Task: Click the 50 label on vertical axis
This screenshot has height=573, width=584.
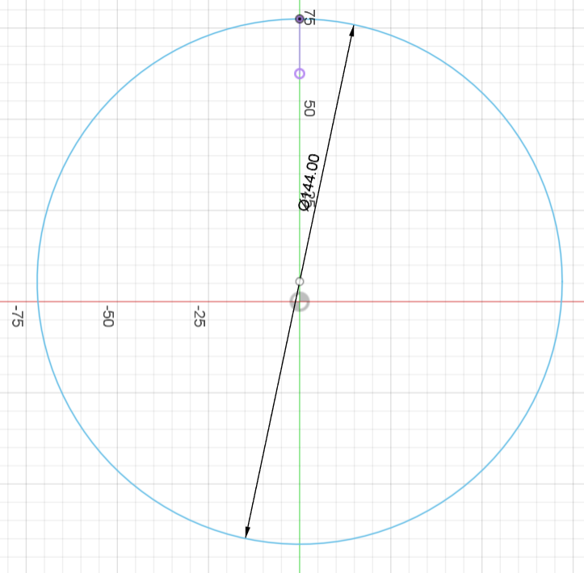Action: pyautogui.click(x=309, y=107)
